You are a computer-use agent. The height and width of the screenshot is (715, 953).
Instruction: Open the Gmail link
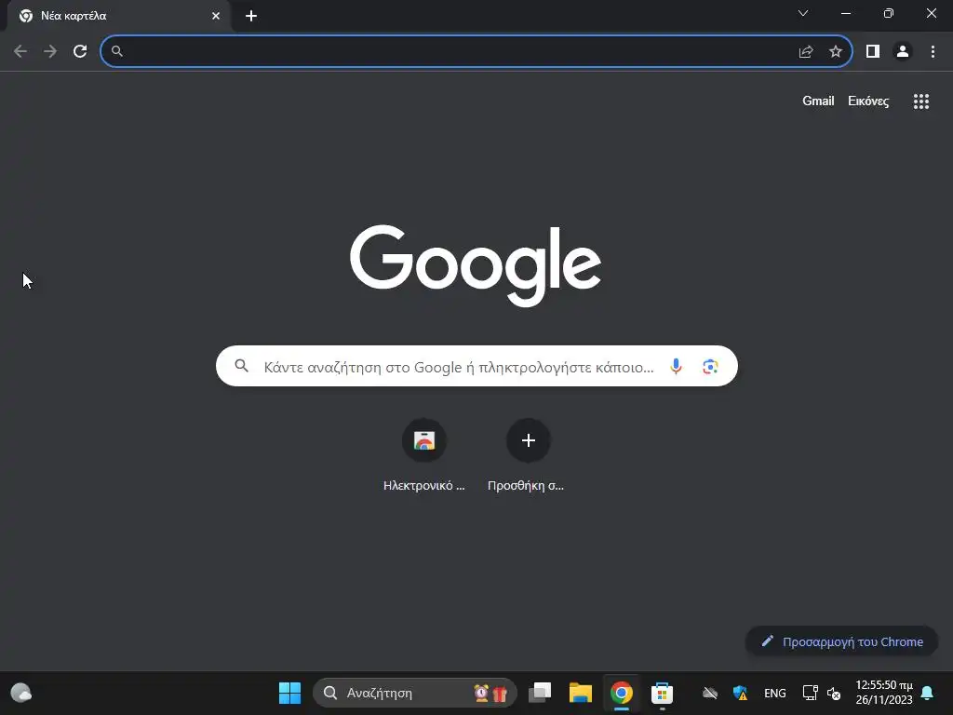coord(818,101)
